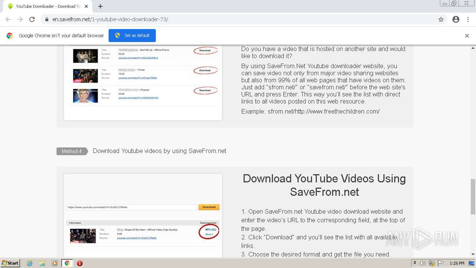The width and height of the screenshot is (476, 268).
Task: Open Thriller youtube.com source link
Action: [x=138, y=78]
